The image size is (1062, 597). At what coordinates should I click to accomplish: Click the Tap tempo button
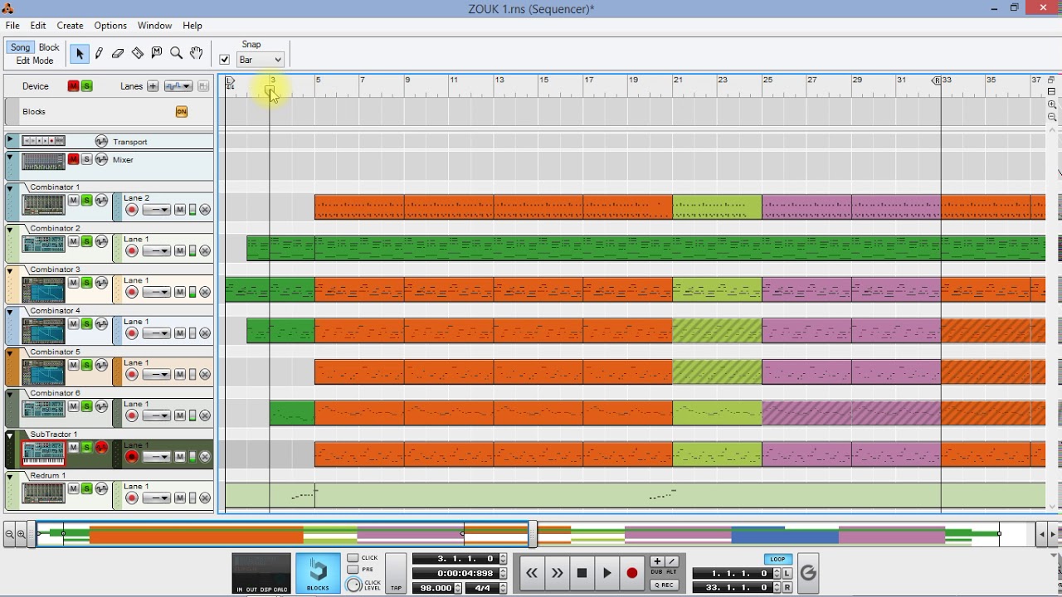pos(396,573)
